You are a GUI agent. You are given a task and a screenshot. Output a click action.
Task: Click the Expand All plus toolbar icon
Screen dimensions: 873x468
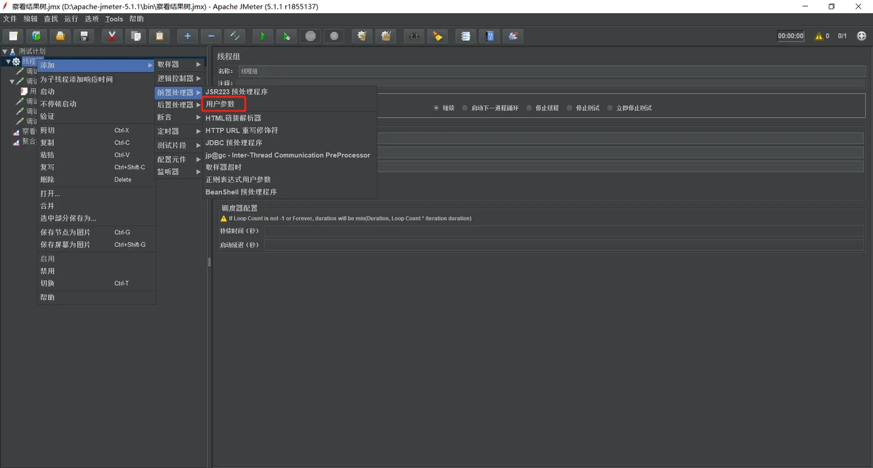pyautogui.click(x=187, y=36)
